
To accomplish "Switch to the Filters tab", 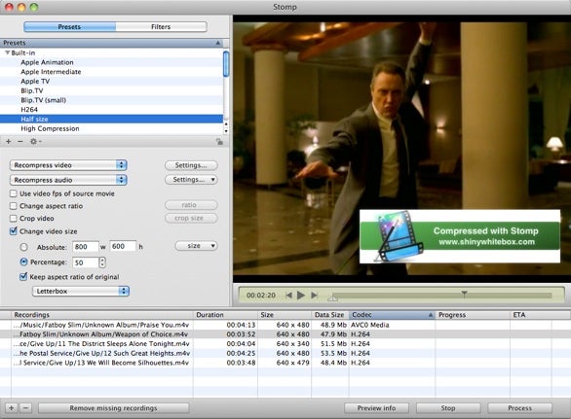I will tap(161, 27).
